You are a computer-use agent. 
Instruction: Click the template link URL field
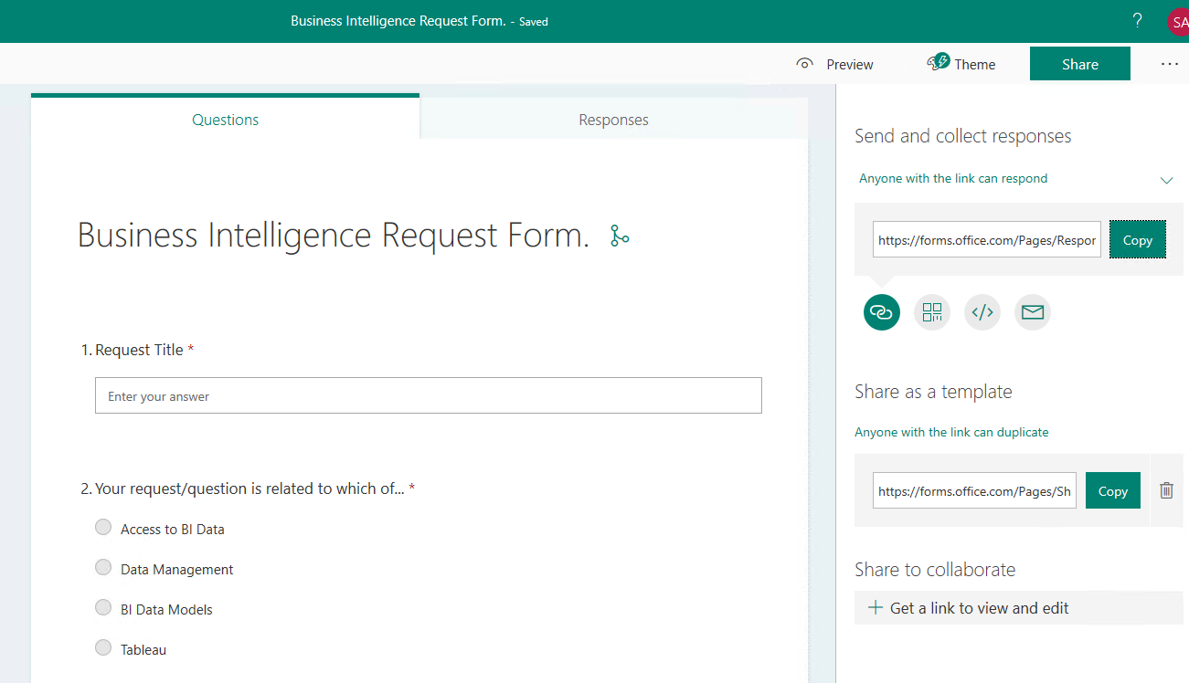pos(974,491)
